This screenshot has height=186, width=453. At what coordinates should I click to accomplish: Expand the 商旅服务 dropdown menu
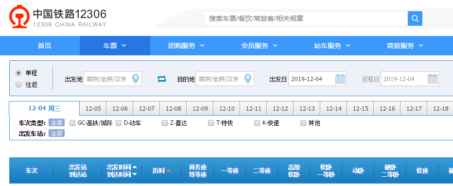[x=405, y=46]
